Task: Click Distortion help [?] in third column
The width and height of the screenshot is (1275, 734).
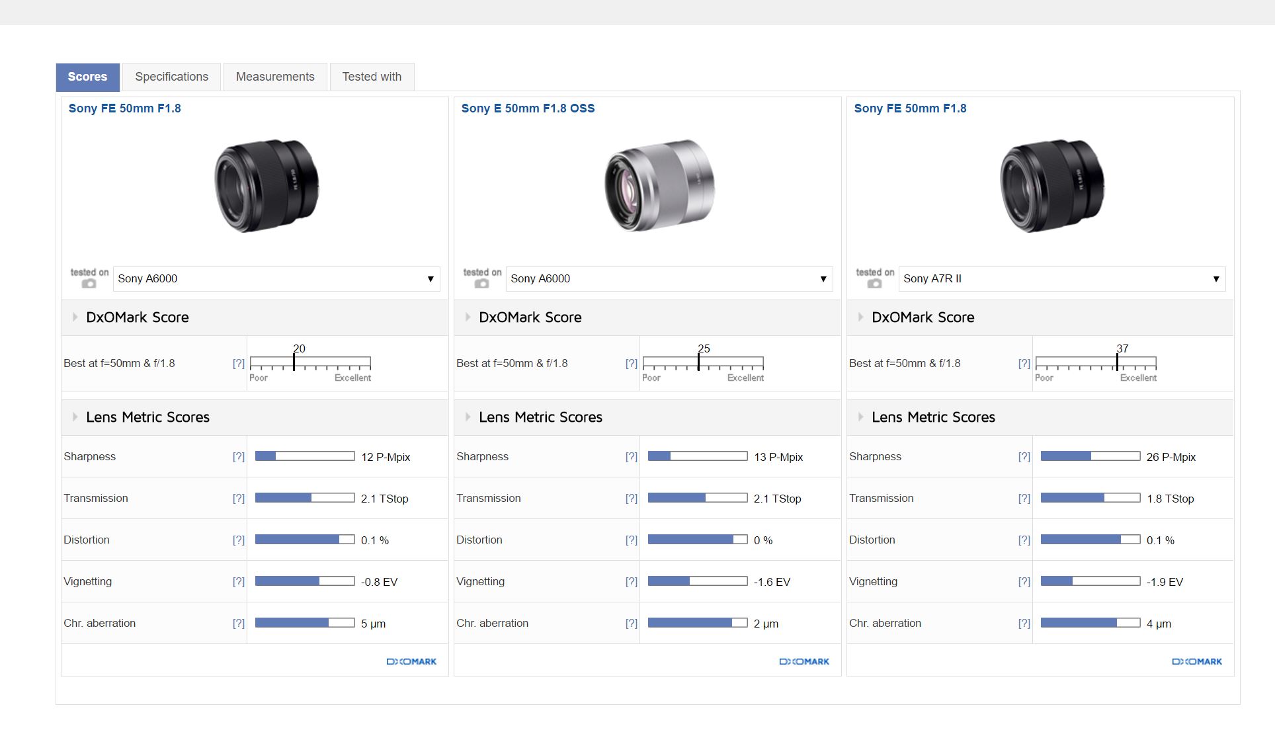Action: (1024, 540)
